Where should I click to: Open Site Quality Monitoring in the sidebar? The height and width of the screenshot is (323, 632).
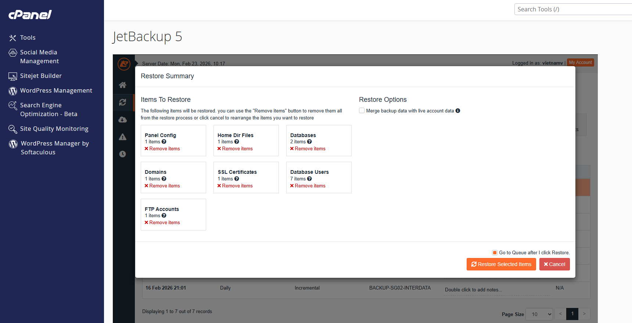point(54,129)
